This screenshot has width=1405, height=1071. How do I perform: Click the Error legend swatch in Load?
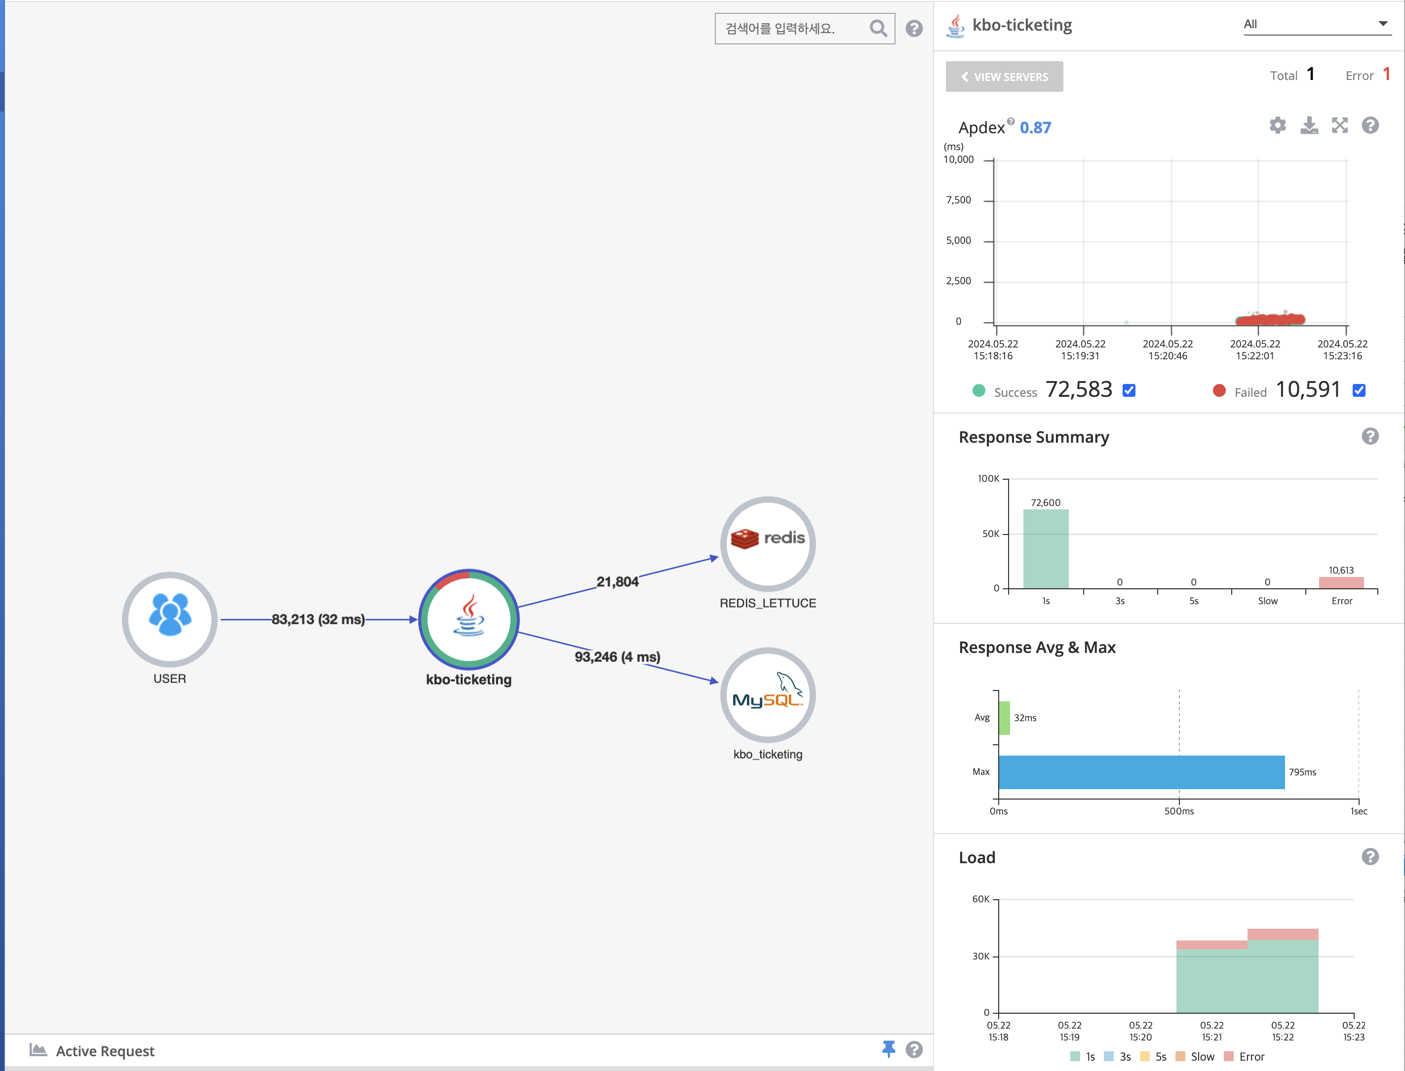(1229, 1057)
